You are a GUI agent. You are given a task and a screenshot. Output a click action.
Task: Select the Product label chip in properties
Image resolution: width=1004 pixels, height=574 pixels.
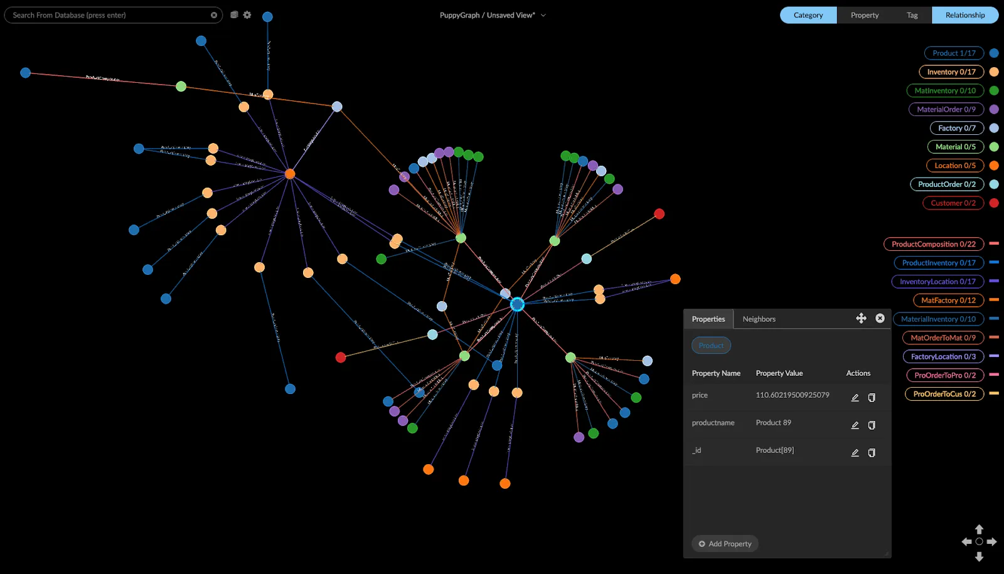point(711,346)
